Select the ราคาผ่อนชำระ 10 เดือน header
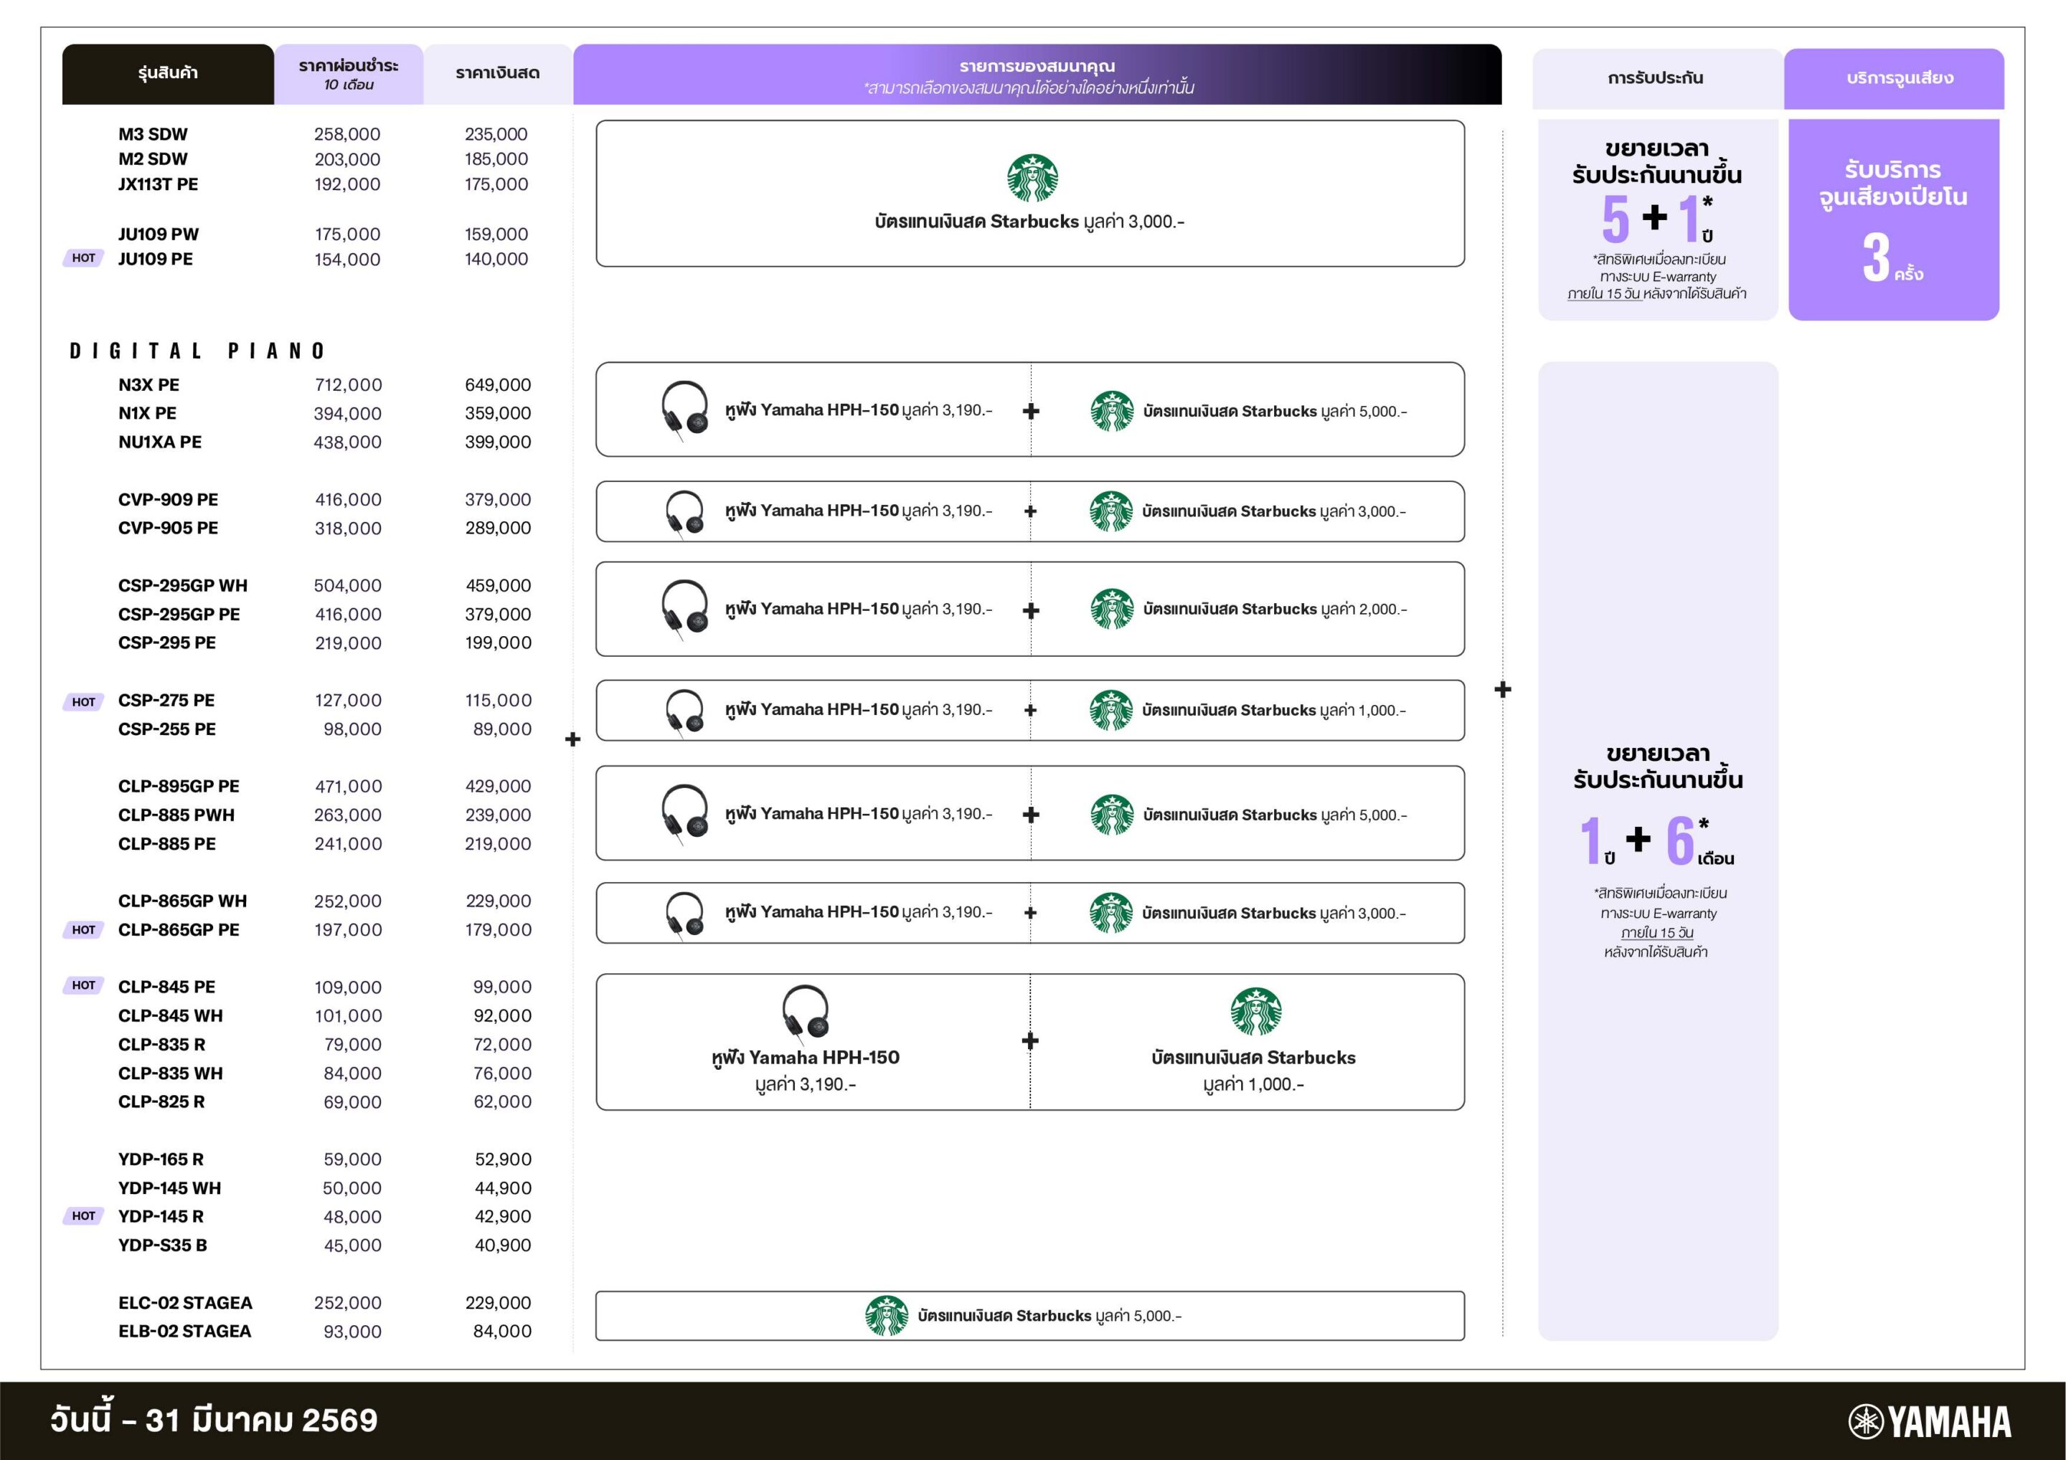Viewport: 2066px width, 1460px height. (x=349, y=74)
